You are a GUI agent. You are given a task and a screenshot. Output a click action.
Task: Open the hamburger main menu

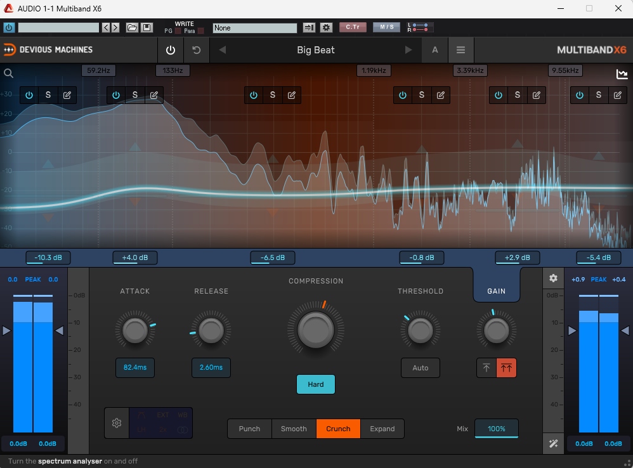[460, 50]
